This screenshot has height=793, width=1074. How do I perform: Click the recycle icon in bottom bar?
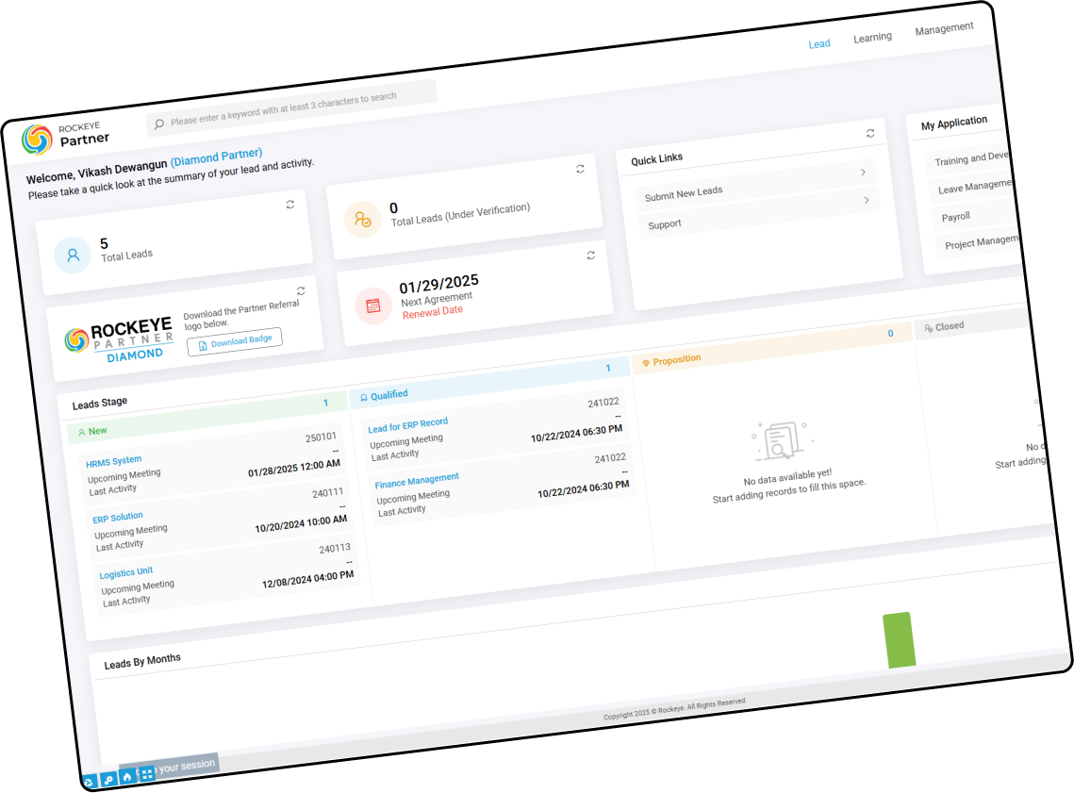tap(89, 782)
